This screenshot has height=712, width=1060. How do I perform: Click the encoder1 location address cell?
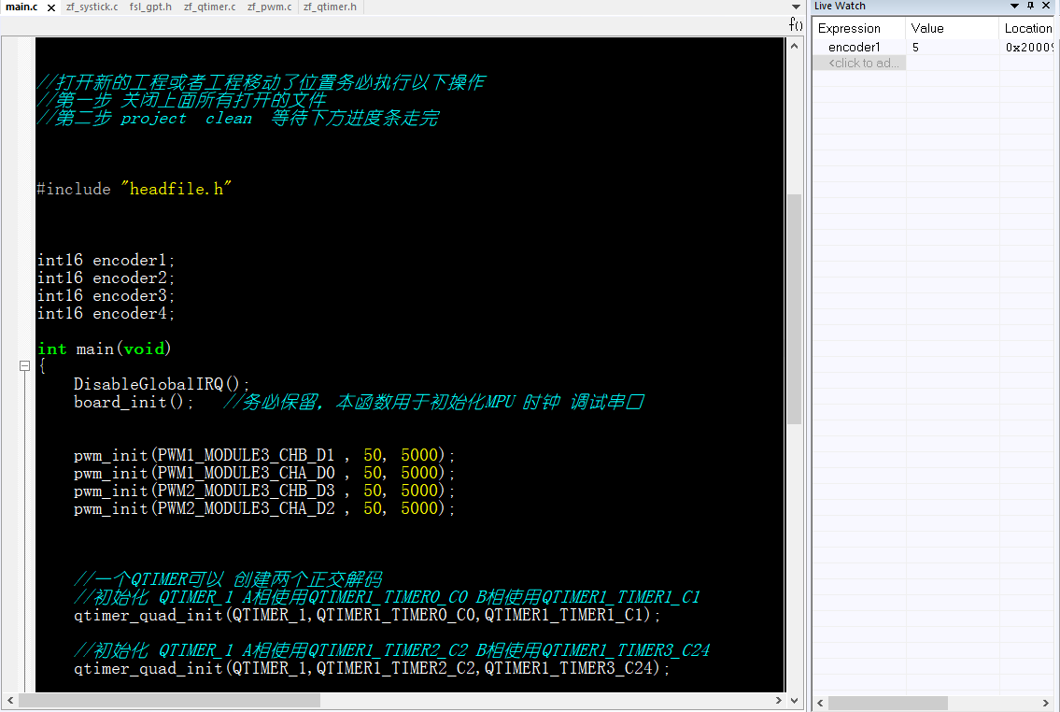coord(1027,48)
